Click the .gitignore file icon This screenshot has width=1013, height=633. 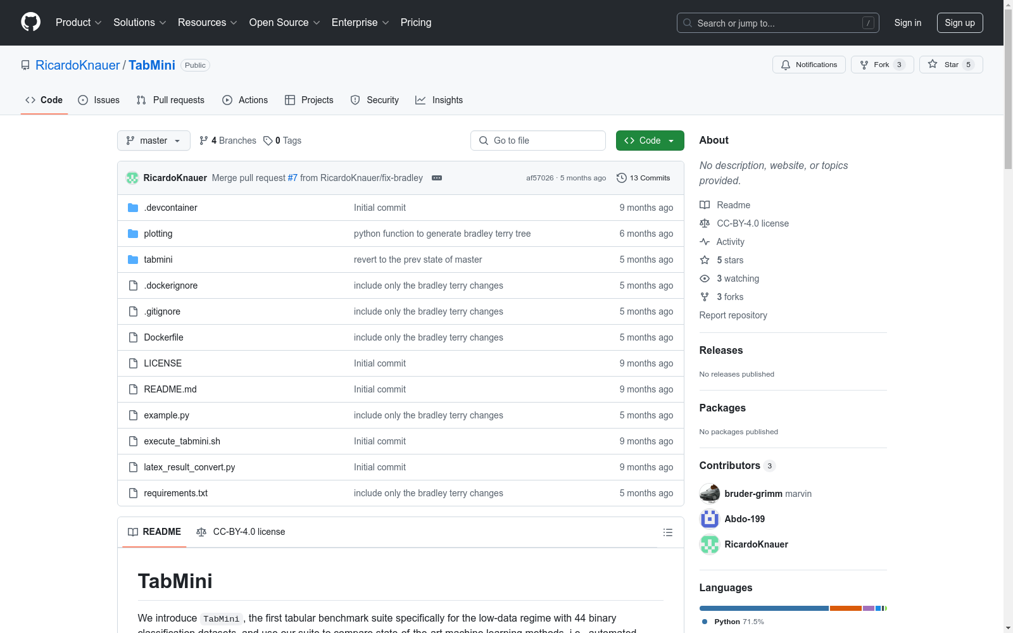coord(133,311)
